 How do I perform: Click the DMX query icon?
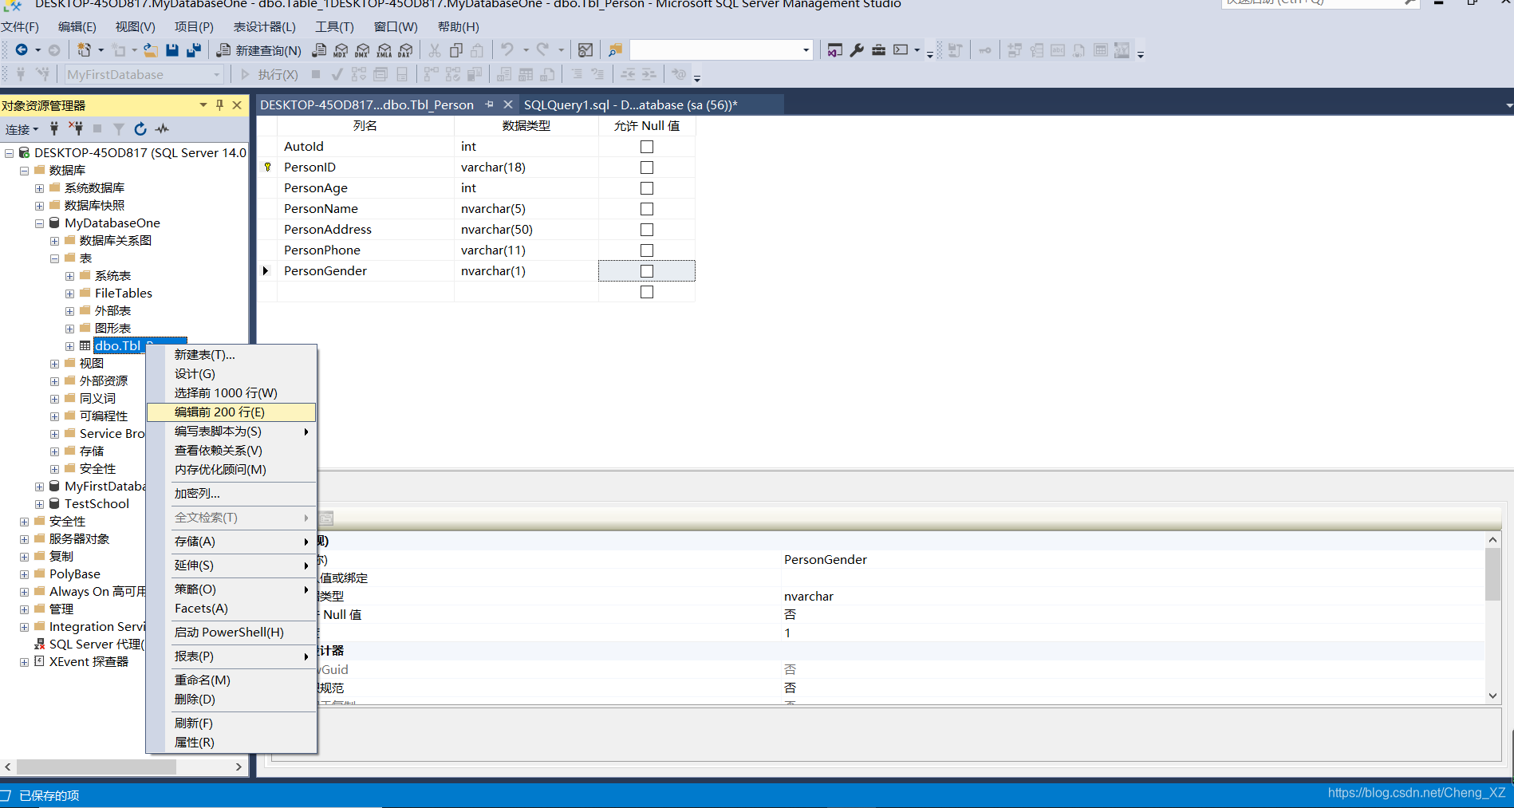362,50
